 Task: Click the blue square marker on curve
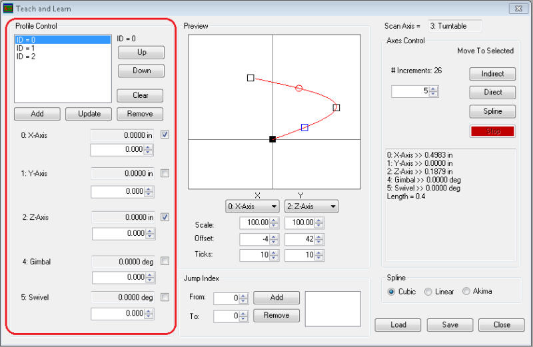click(x=304, y=127)
